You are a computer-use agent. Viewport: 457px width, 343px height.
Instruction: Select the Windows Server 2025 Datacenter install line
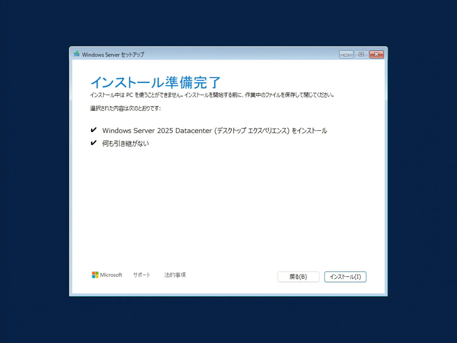tap(215, 131)
